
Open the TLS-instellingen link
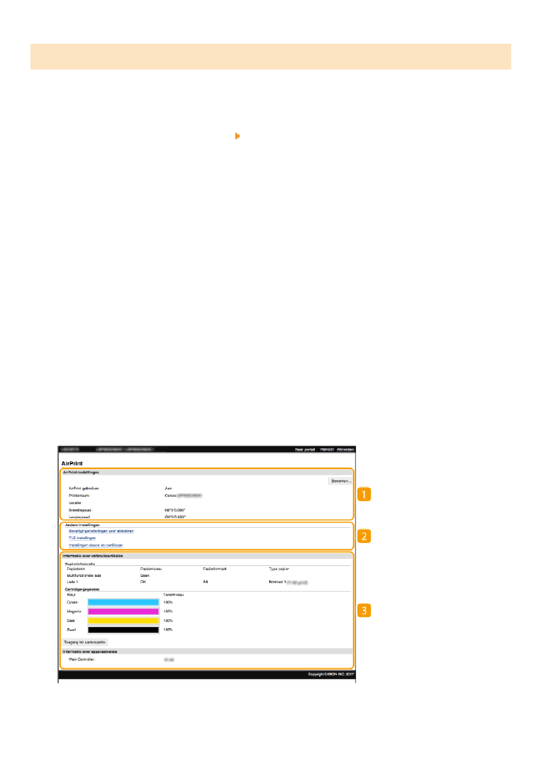click(x=82, y=538)
